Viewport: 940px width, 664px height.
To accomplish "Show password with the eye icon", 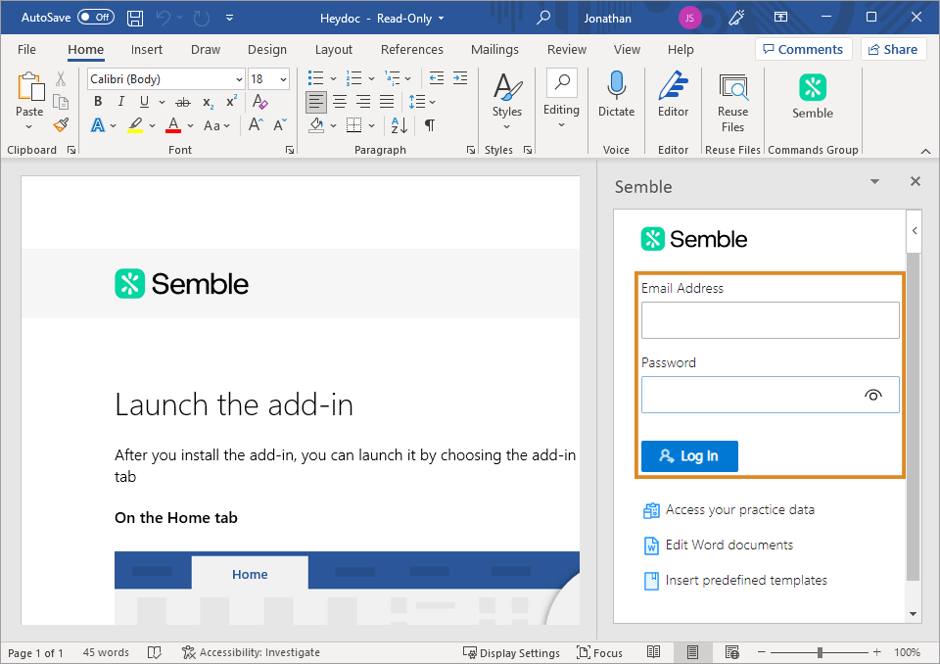I will coord(873,395).
